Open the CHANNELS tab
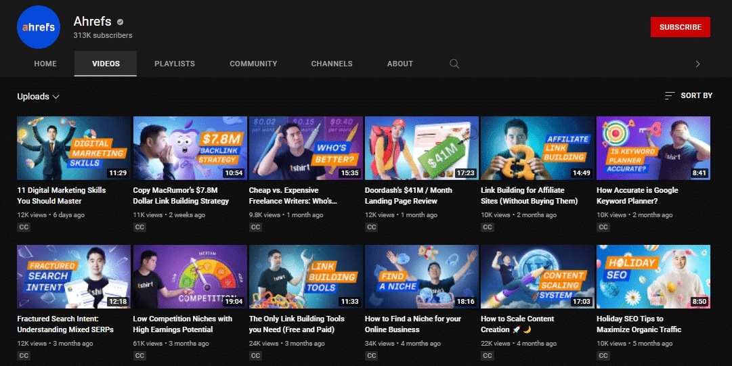This screenshot has width=732, height=366. (332, 64)
